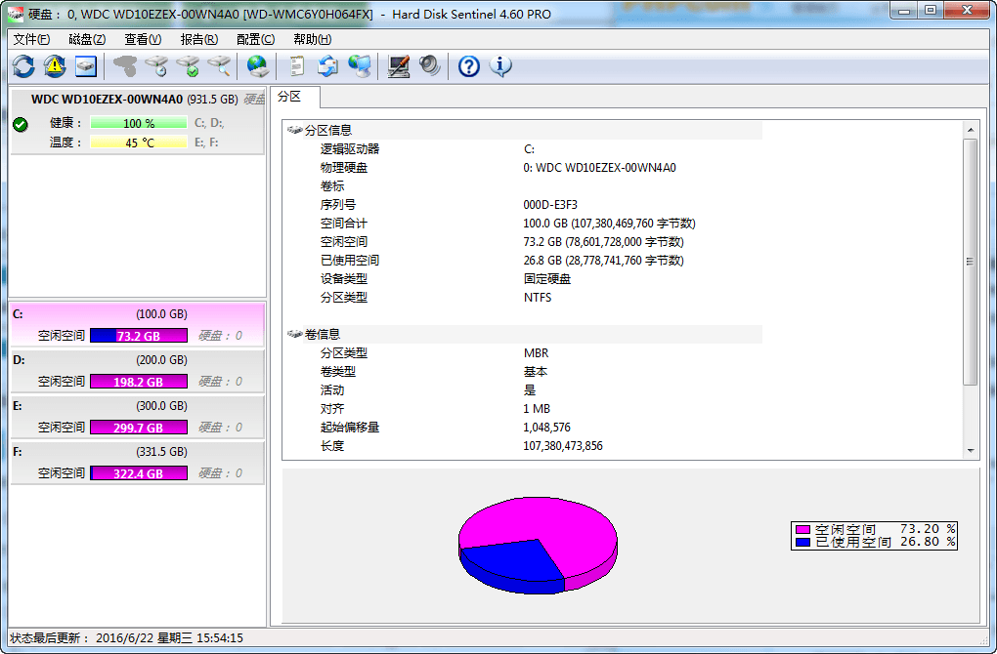Click the physical disk value 0: WDC WD10EZEX-00WN4A0

point(599,168)
